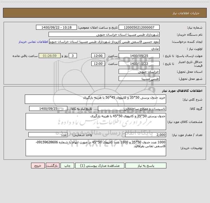The image size is (210, 203).
Task: Click the delivery province field خراسان جنوبی
Action: point(139,71)
